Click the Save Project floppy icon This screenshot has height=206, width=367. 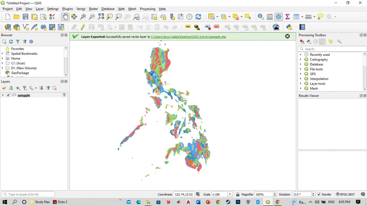coord(26,17)
